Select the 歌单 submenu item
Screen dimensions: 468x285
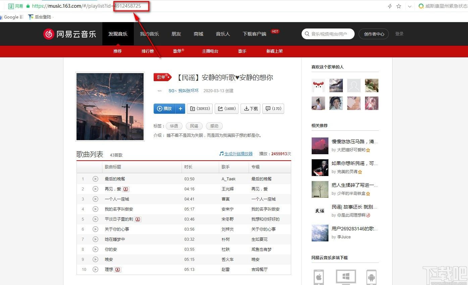[178, 51]
